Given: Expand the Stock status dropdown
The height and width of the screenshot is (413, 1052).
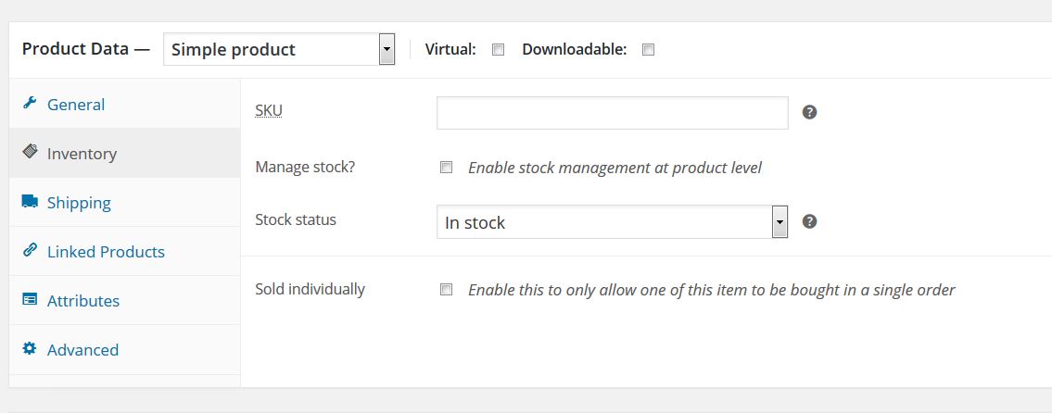Looking at the screenshot, I should pos(612,222).
